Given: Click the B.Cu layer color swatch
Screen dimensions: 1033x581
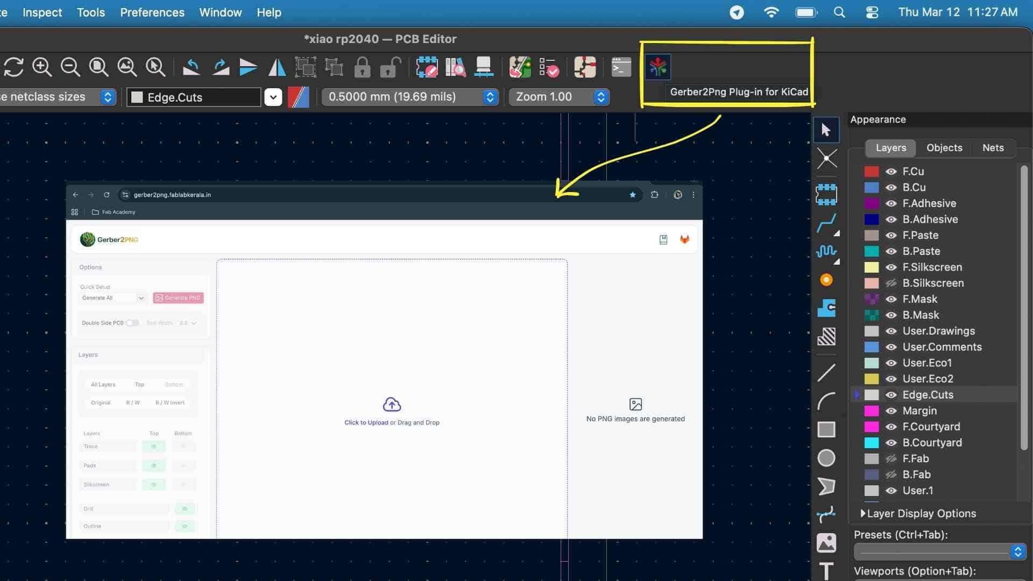Looking at the screenshot, I should tap(871, 188).
